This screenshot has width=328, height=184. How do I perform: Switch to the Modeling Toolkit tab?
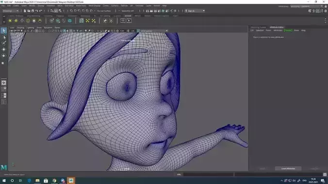[x=258, y=27]
